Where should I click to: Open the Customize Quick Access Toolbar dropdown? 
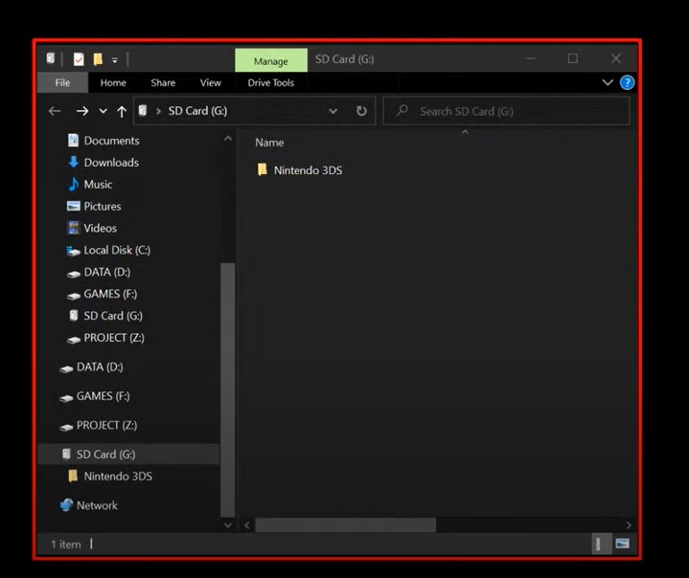(x=115, y=60)
